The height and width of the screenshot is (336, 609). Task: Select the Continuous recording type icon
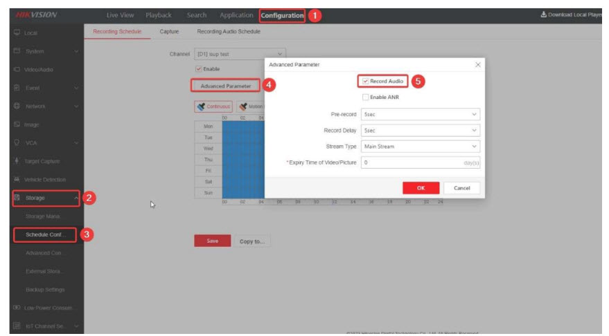point(201,106)
